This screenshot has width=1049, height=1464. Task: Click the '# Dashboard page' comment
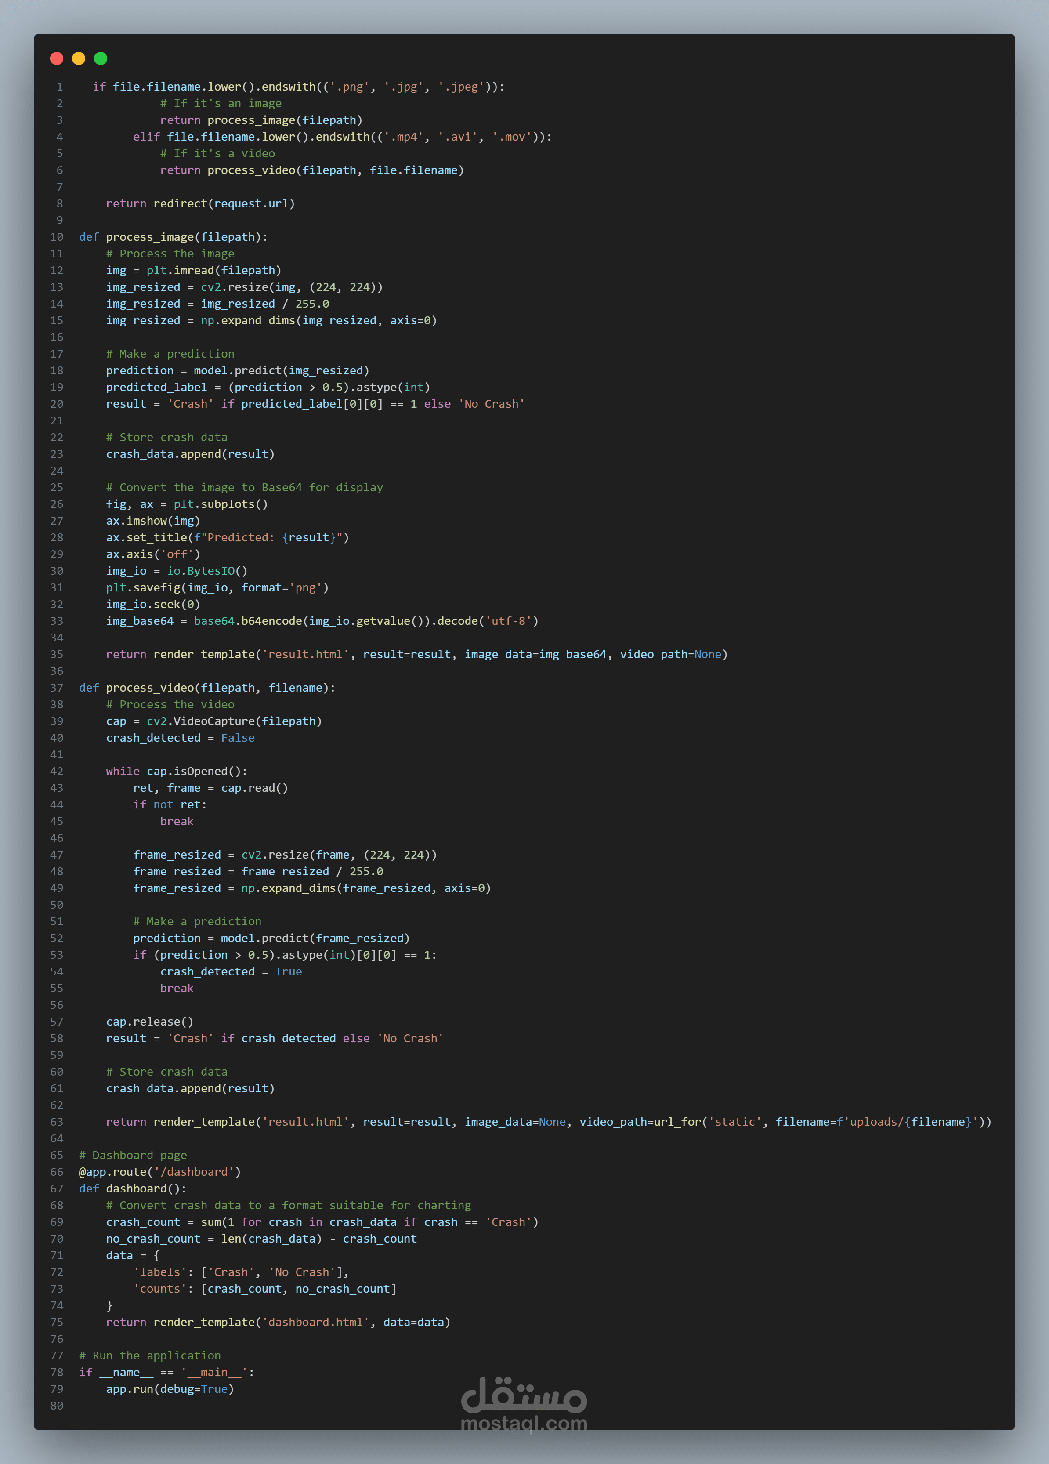[x=133, y=1155]
